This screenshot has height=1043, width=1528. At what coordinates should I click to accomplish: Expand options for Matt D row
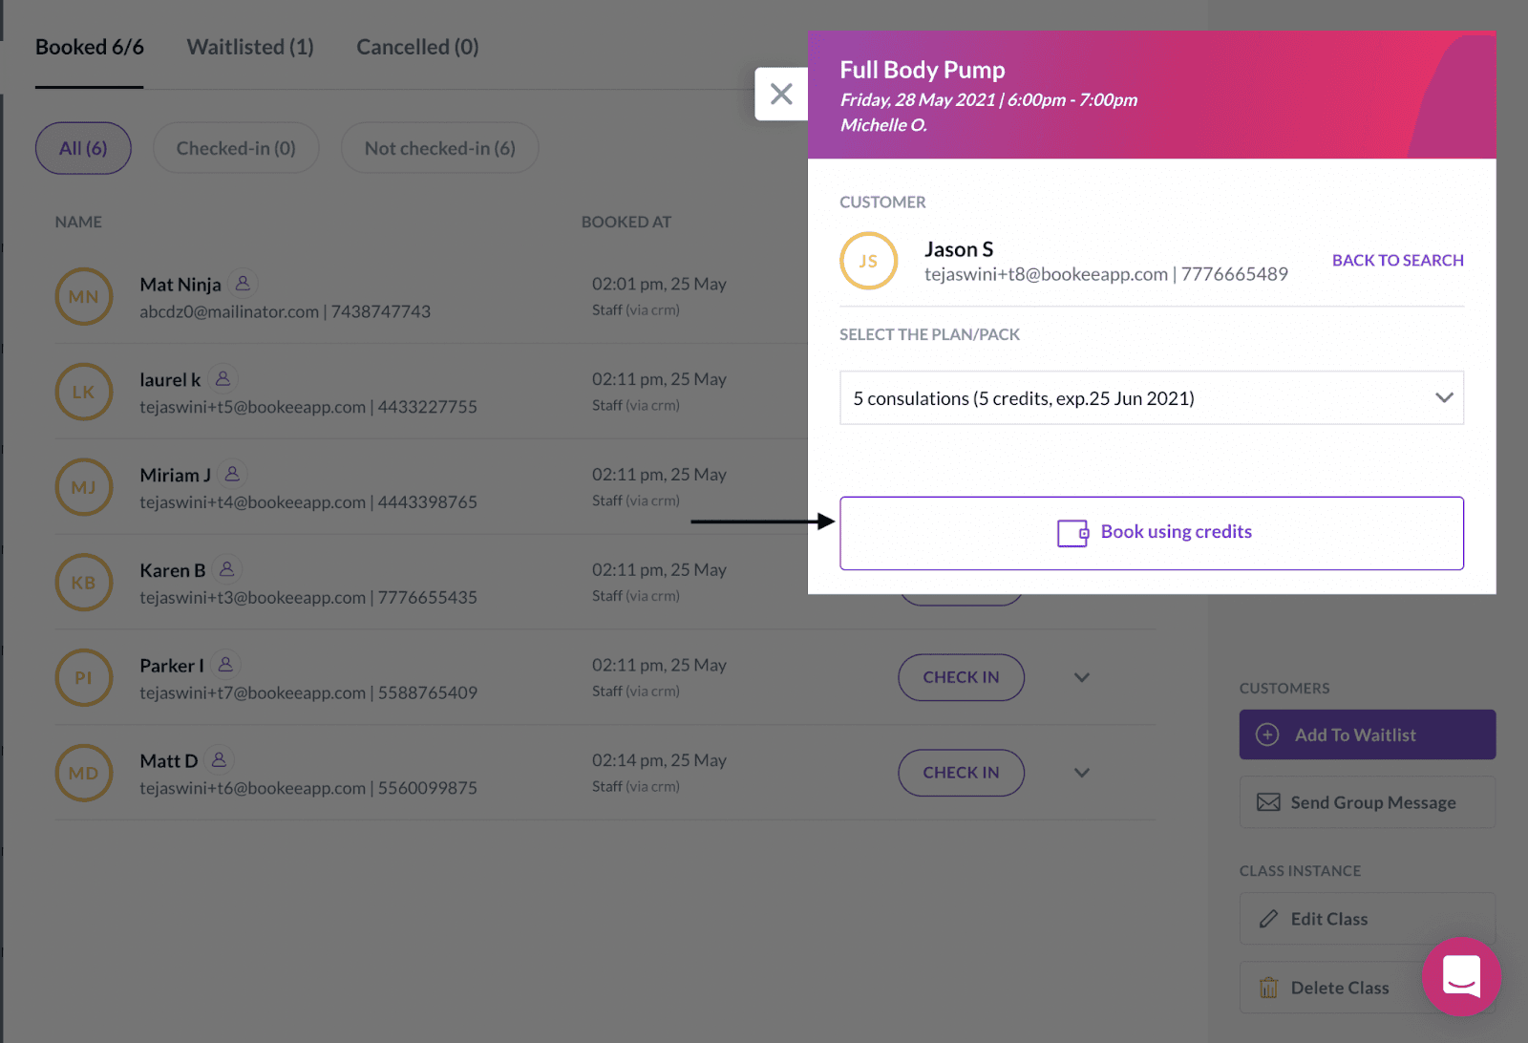(1082, 773)
